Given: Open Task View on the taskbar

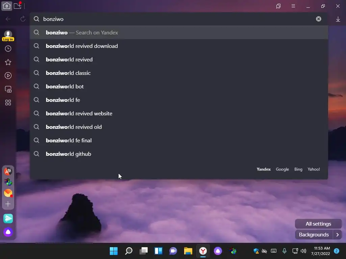Looking at the screenshot, I should pyautogui.click(x=144, y=251).
